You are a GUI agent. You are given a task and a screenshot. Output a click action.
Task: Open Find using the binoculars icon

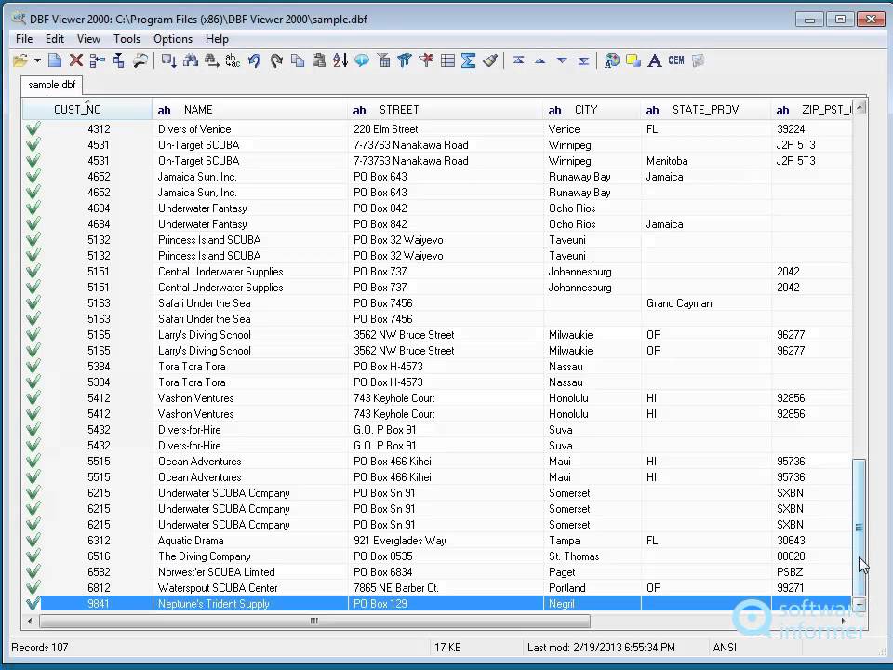click(x=190, y=60)
